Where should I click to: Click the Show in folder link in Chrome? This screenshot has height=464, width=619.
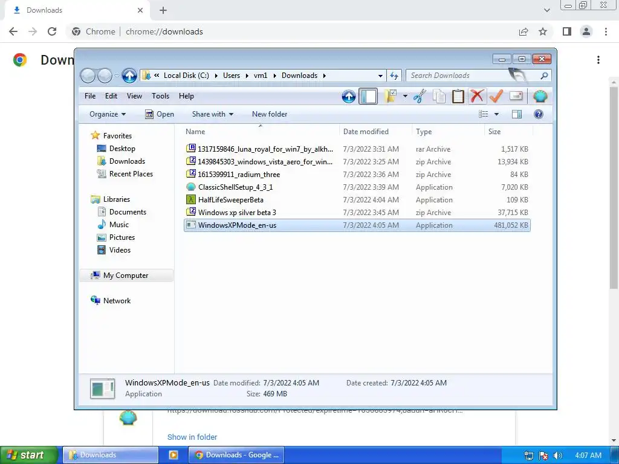(192, 437)
